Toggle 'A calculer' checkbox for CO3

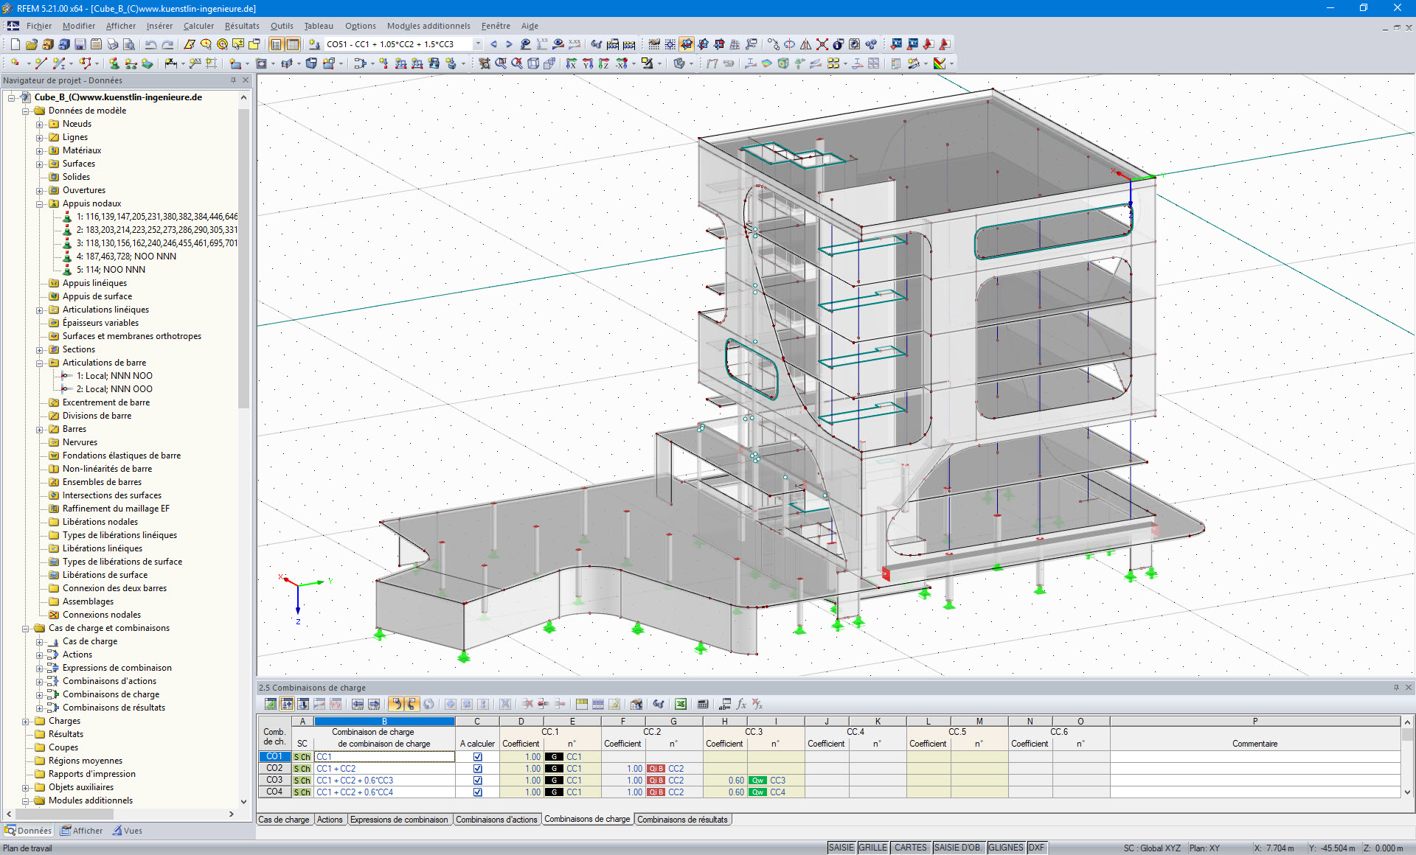(x=477, y=781)
